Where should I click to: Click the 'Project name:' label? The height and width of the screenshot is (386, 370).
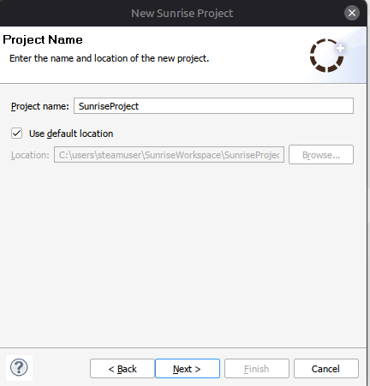click(x=40, y=106)
